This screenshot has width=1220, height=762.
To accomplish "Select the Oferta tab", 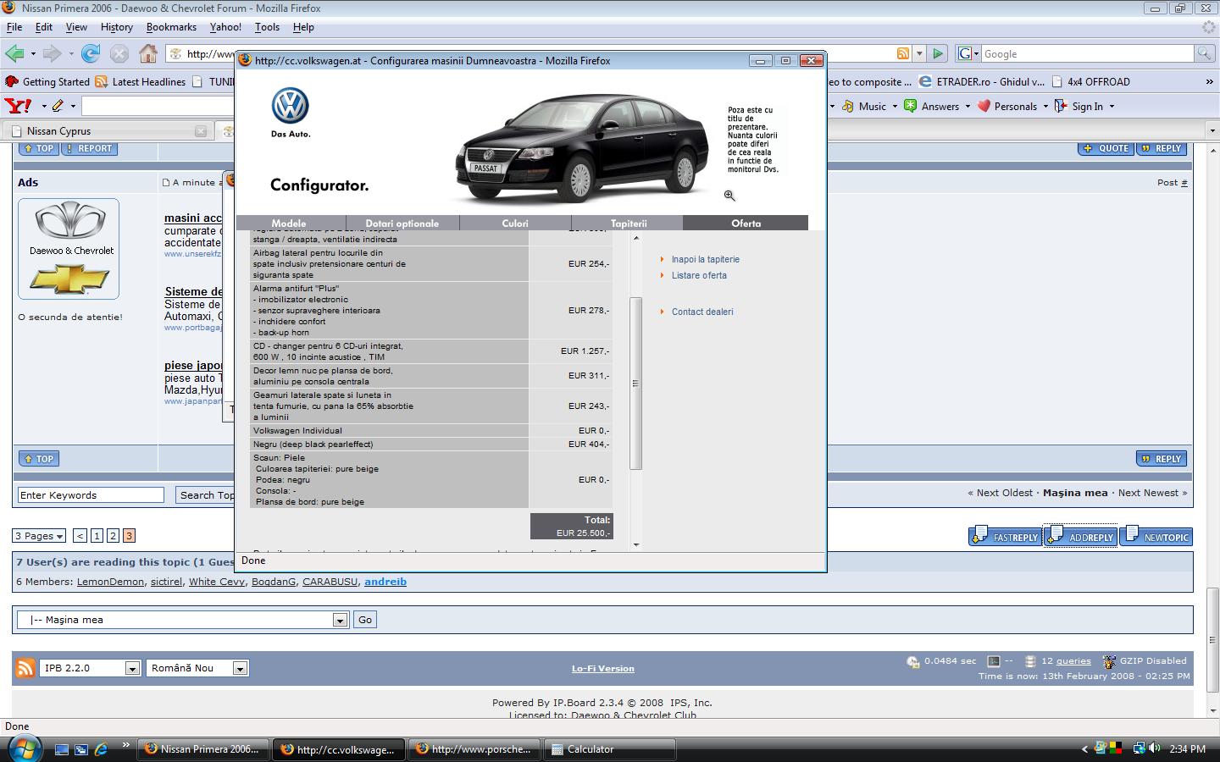I will click(746, 223).
